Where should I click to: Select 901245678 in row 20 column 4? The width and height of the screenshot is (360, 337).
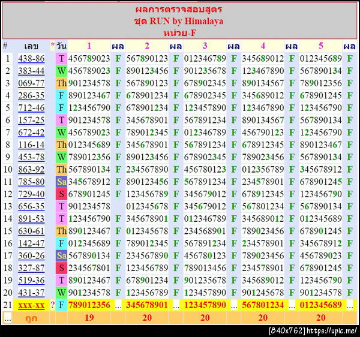click(263, 293)
